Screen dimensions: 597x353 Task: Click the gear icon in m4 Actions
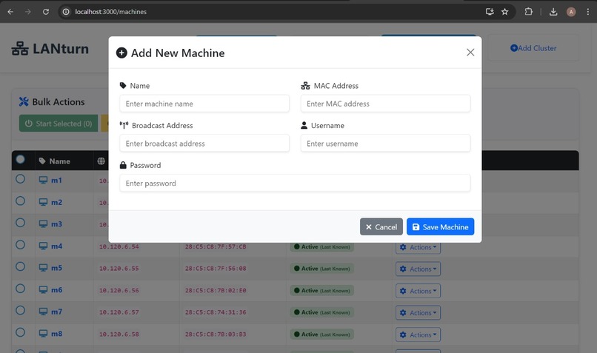click(x=403, y=247)
